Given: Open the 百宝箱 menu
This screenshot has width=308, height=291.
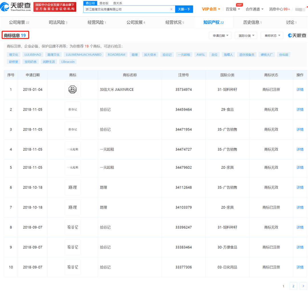Looking at the screenshot, I should click(233, 9).
